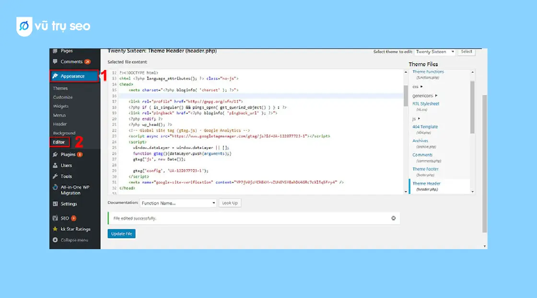Viewport: 537px width, 298px height.
Task: Click the theme files list up arrow
Action: click(473, 72)
